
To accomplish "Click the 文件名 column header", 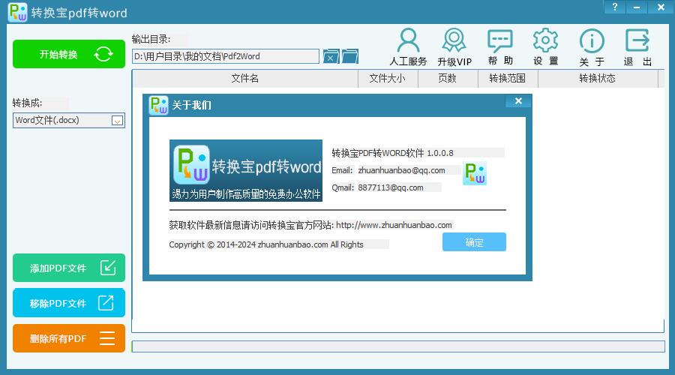I will pyautogui.click(x=245, y=78).
